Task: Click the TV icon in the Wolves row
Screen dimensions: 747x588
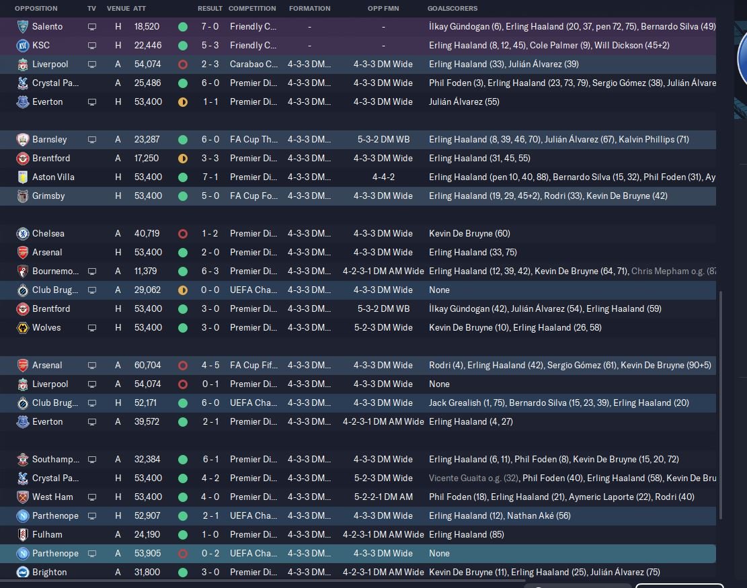Action: [92, 328]
